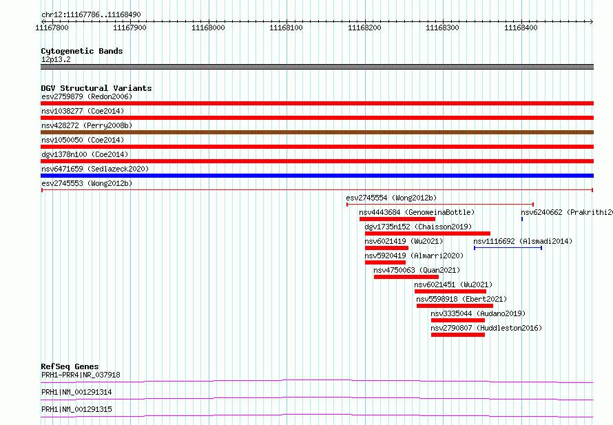Click ruler position 11168100

pyautogui.click(x=286, y=28)
